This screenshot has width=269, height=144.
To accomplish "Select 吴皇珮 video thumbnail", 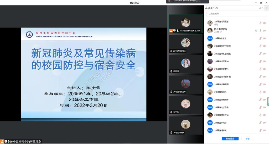I will [186, 63].
